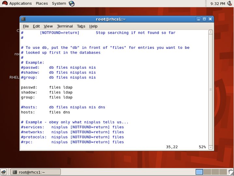Click the Red Hat logo icon

coord(5,3)
